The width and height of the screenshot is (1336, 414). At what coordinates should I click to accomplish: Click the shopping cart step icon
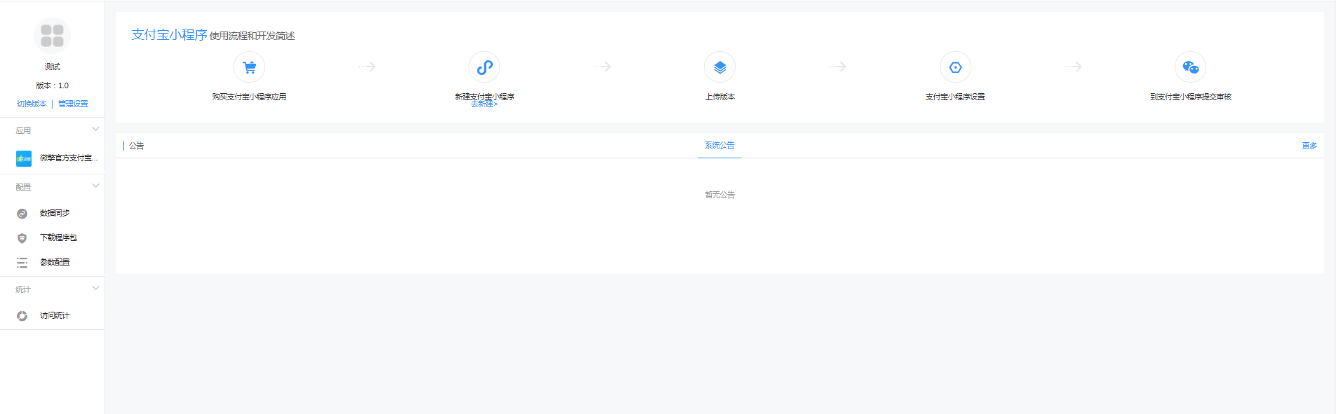click(x=249, y=67)
